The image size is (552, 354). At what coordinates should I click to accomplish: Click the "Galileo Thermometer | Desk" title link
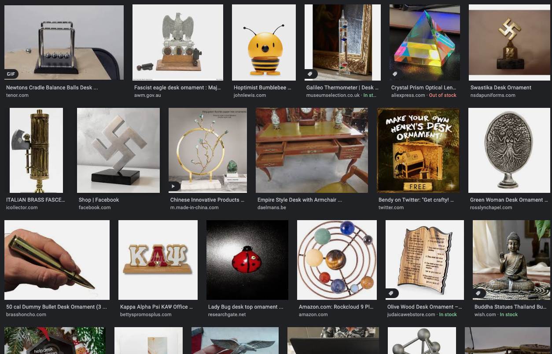point(342,88)
